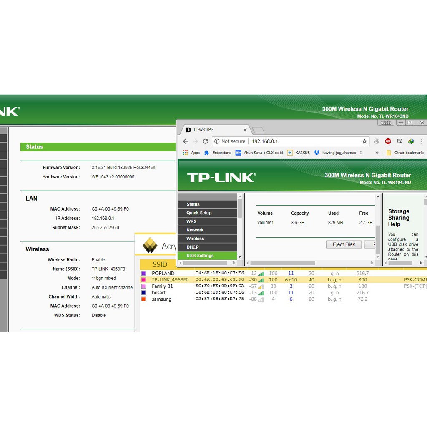Open USB Settings in the router menu
The height and width of the screenshot is (427, 427).
pyautogui.click(x=207, y=256)
